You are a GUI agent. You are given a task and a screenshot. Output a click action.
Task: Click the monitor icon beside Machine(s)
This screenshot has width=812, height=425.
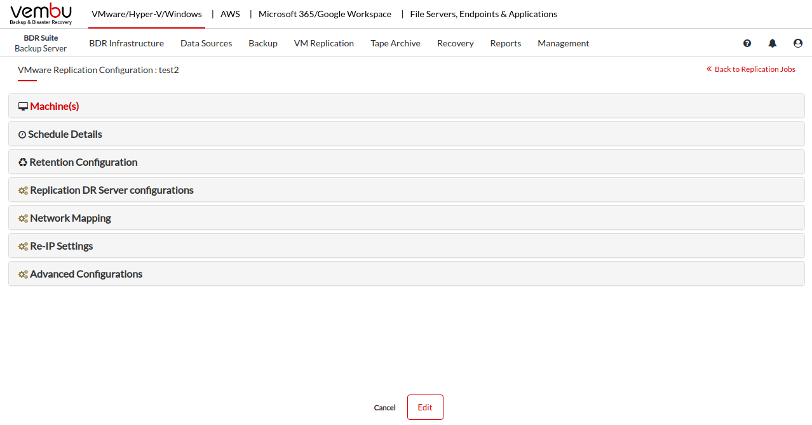coord(23,107)
